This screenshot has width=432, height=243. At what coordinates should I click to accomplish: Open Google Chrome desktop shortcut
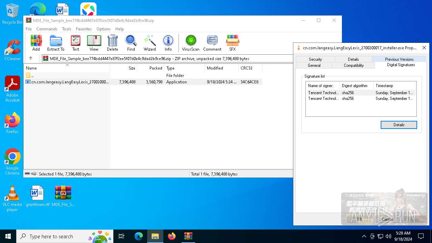(12, 162)
